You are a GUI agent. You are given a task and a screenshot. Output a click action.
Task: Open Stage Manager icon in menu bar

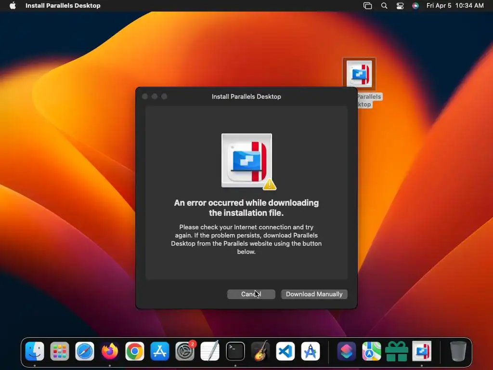coord(367,6)
